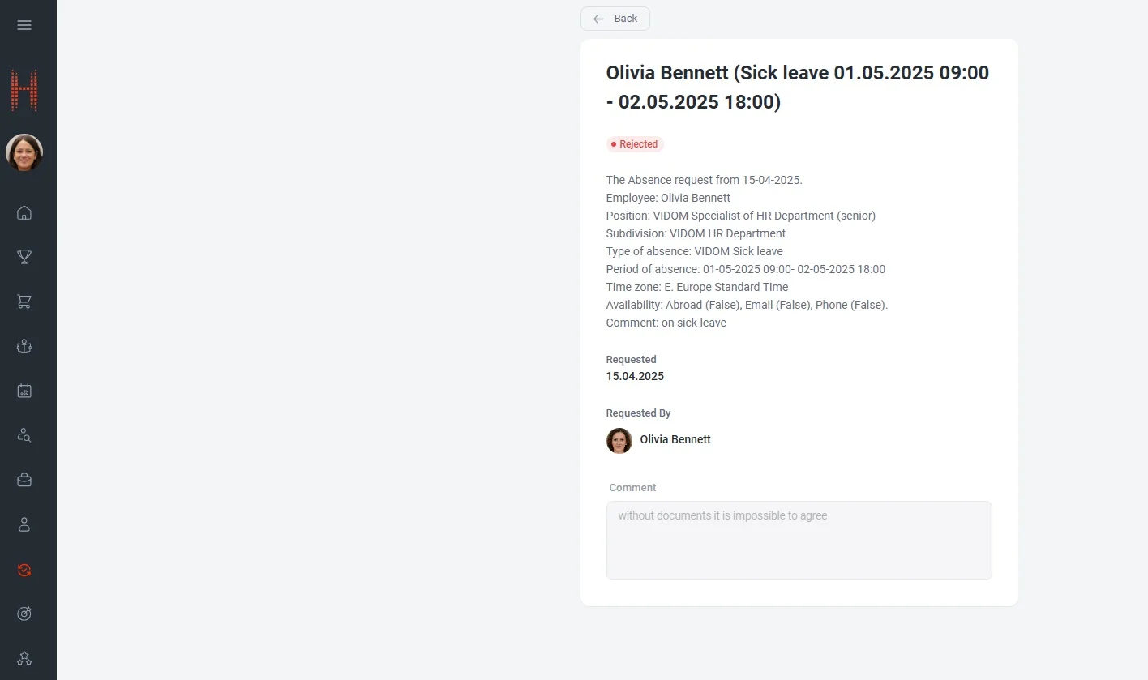
Task: Click the Back button
Action: tap(615, 19)
